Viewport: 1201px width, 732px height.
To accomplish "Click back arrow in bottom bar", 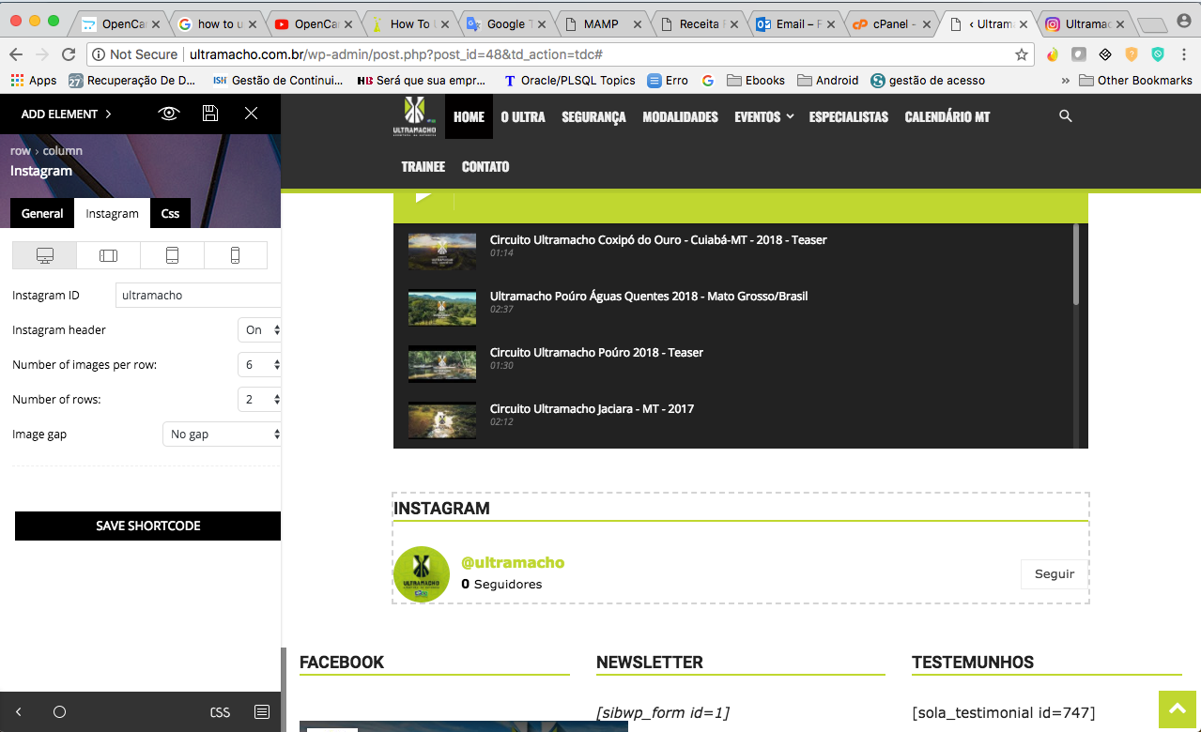I will point(19,712).
